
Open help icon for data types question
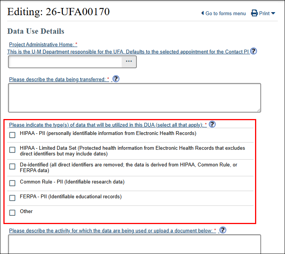[x=212, y=124]
